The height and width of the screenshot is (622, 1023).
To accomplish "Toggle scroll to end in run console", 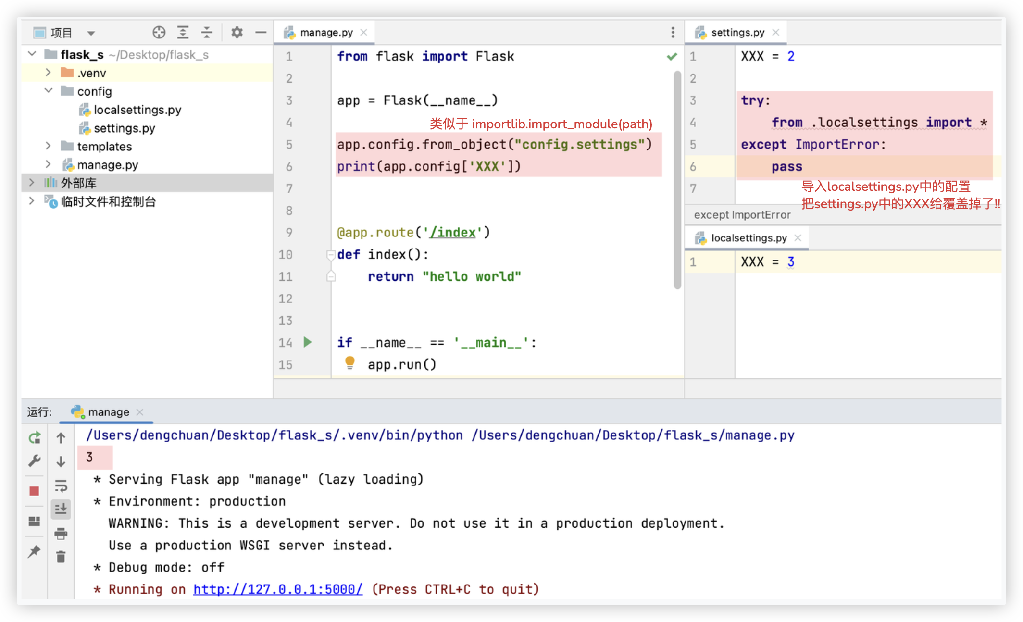I will (61, 509).
